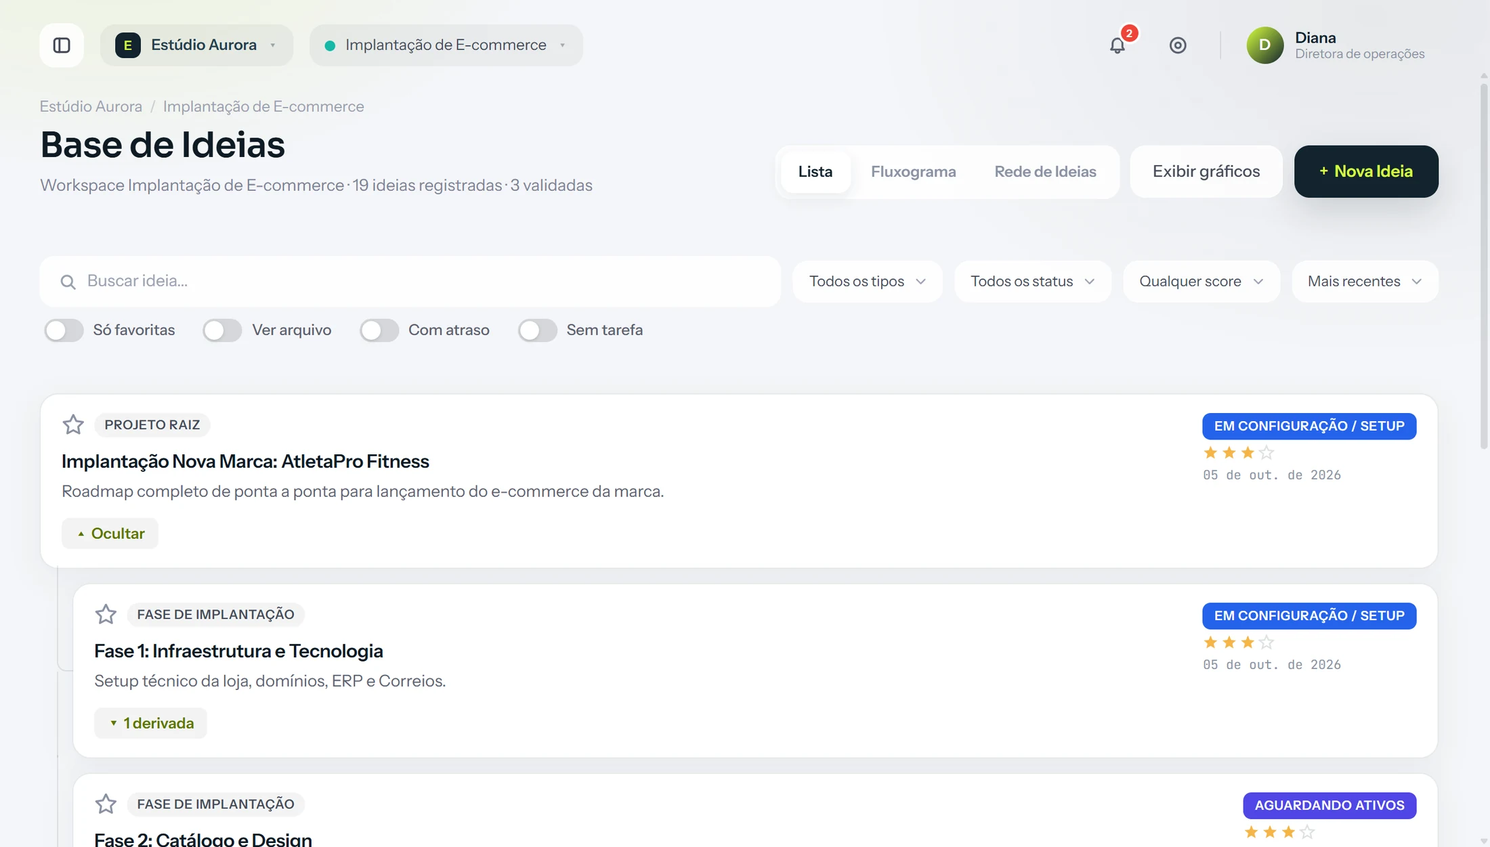Star the Fase 1 Infraestrutura card
Image resolution: width=1490 pixels, height=847 pixels.
click(106, 614)
